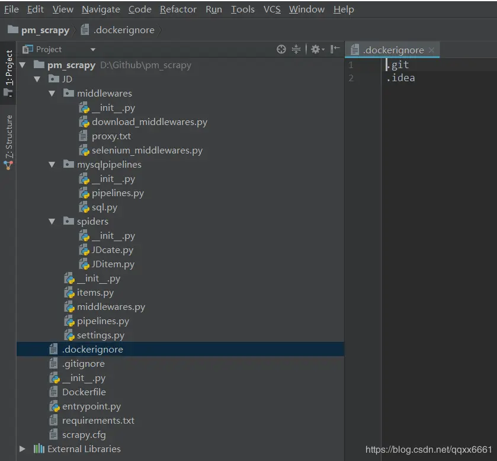Open the Window menu
Image resolution: width=497 pixels, height=461 pixels.
[306, 9]
